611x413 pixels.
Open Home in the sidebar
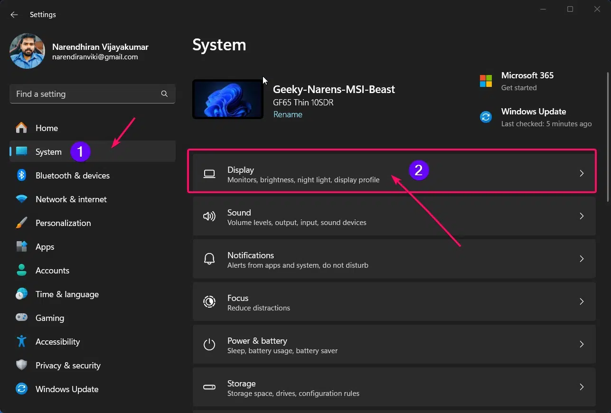93,128
